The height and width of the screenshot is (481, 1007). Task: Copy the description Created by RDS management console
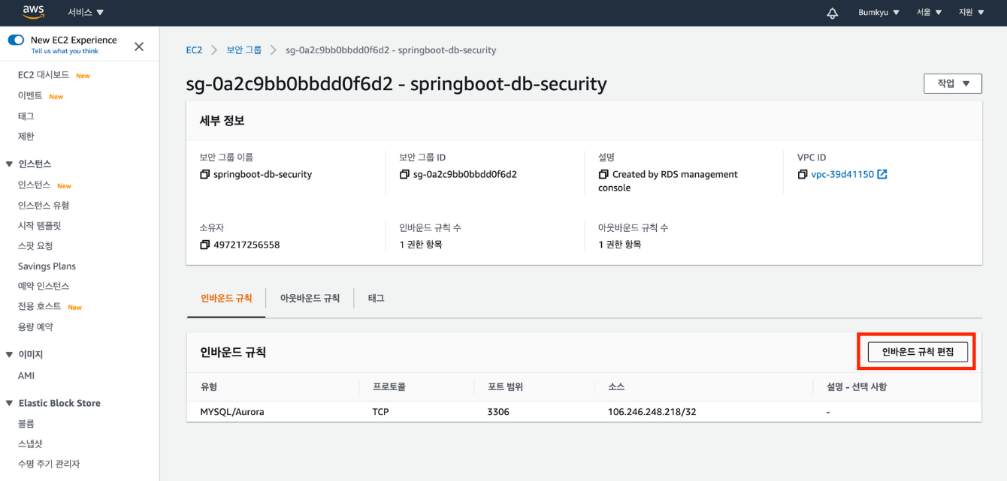pos(603,174)
